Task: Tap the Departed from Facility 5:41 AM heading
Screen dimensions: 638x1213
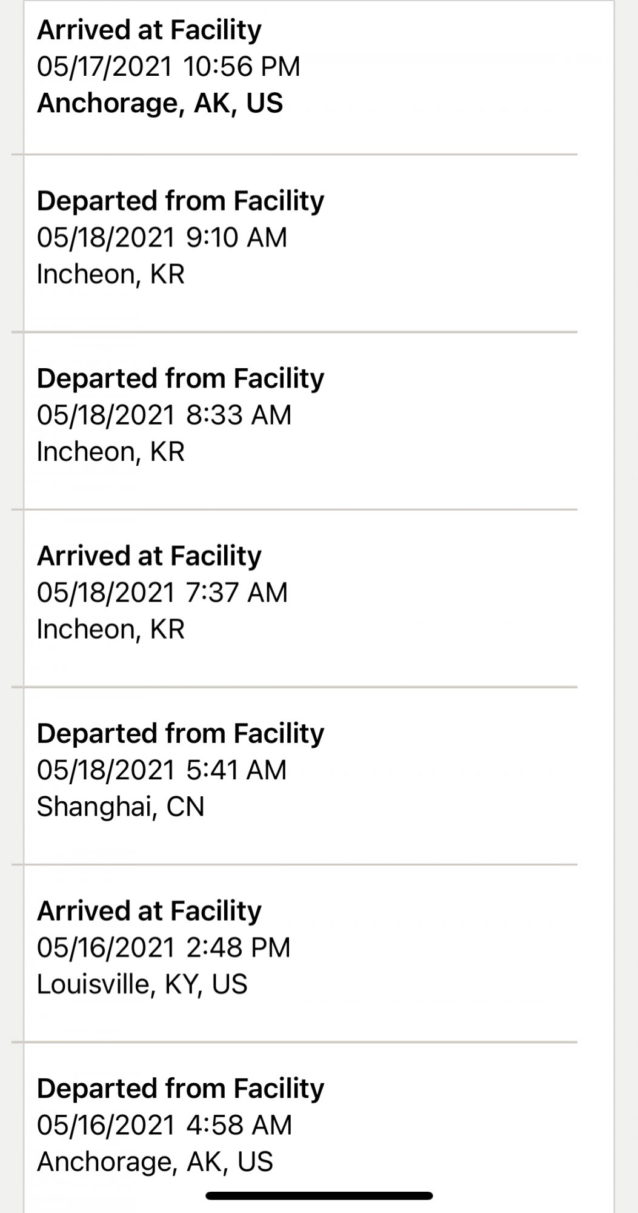Action: click(x=181, y=734)
